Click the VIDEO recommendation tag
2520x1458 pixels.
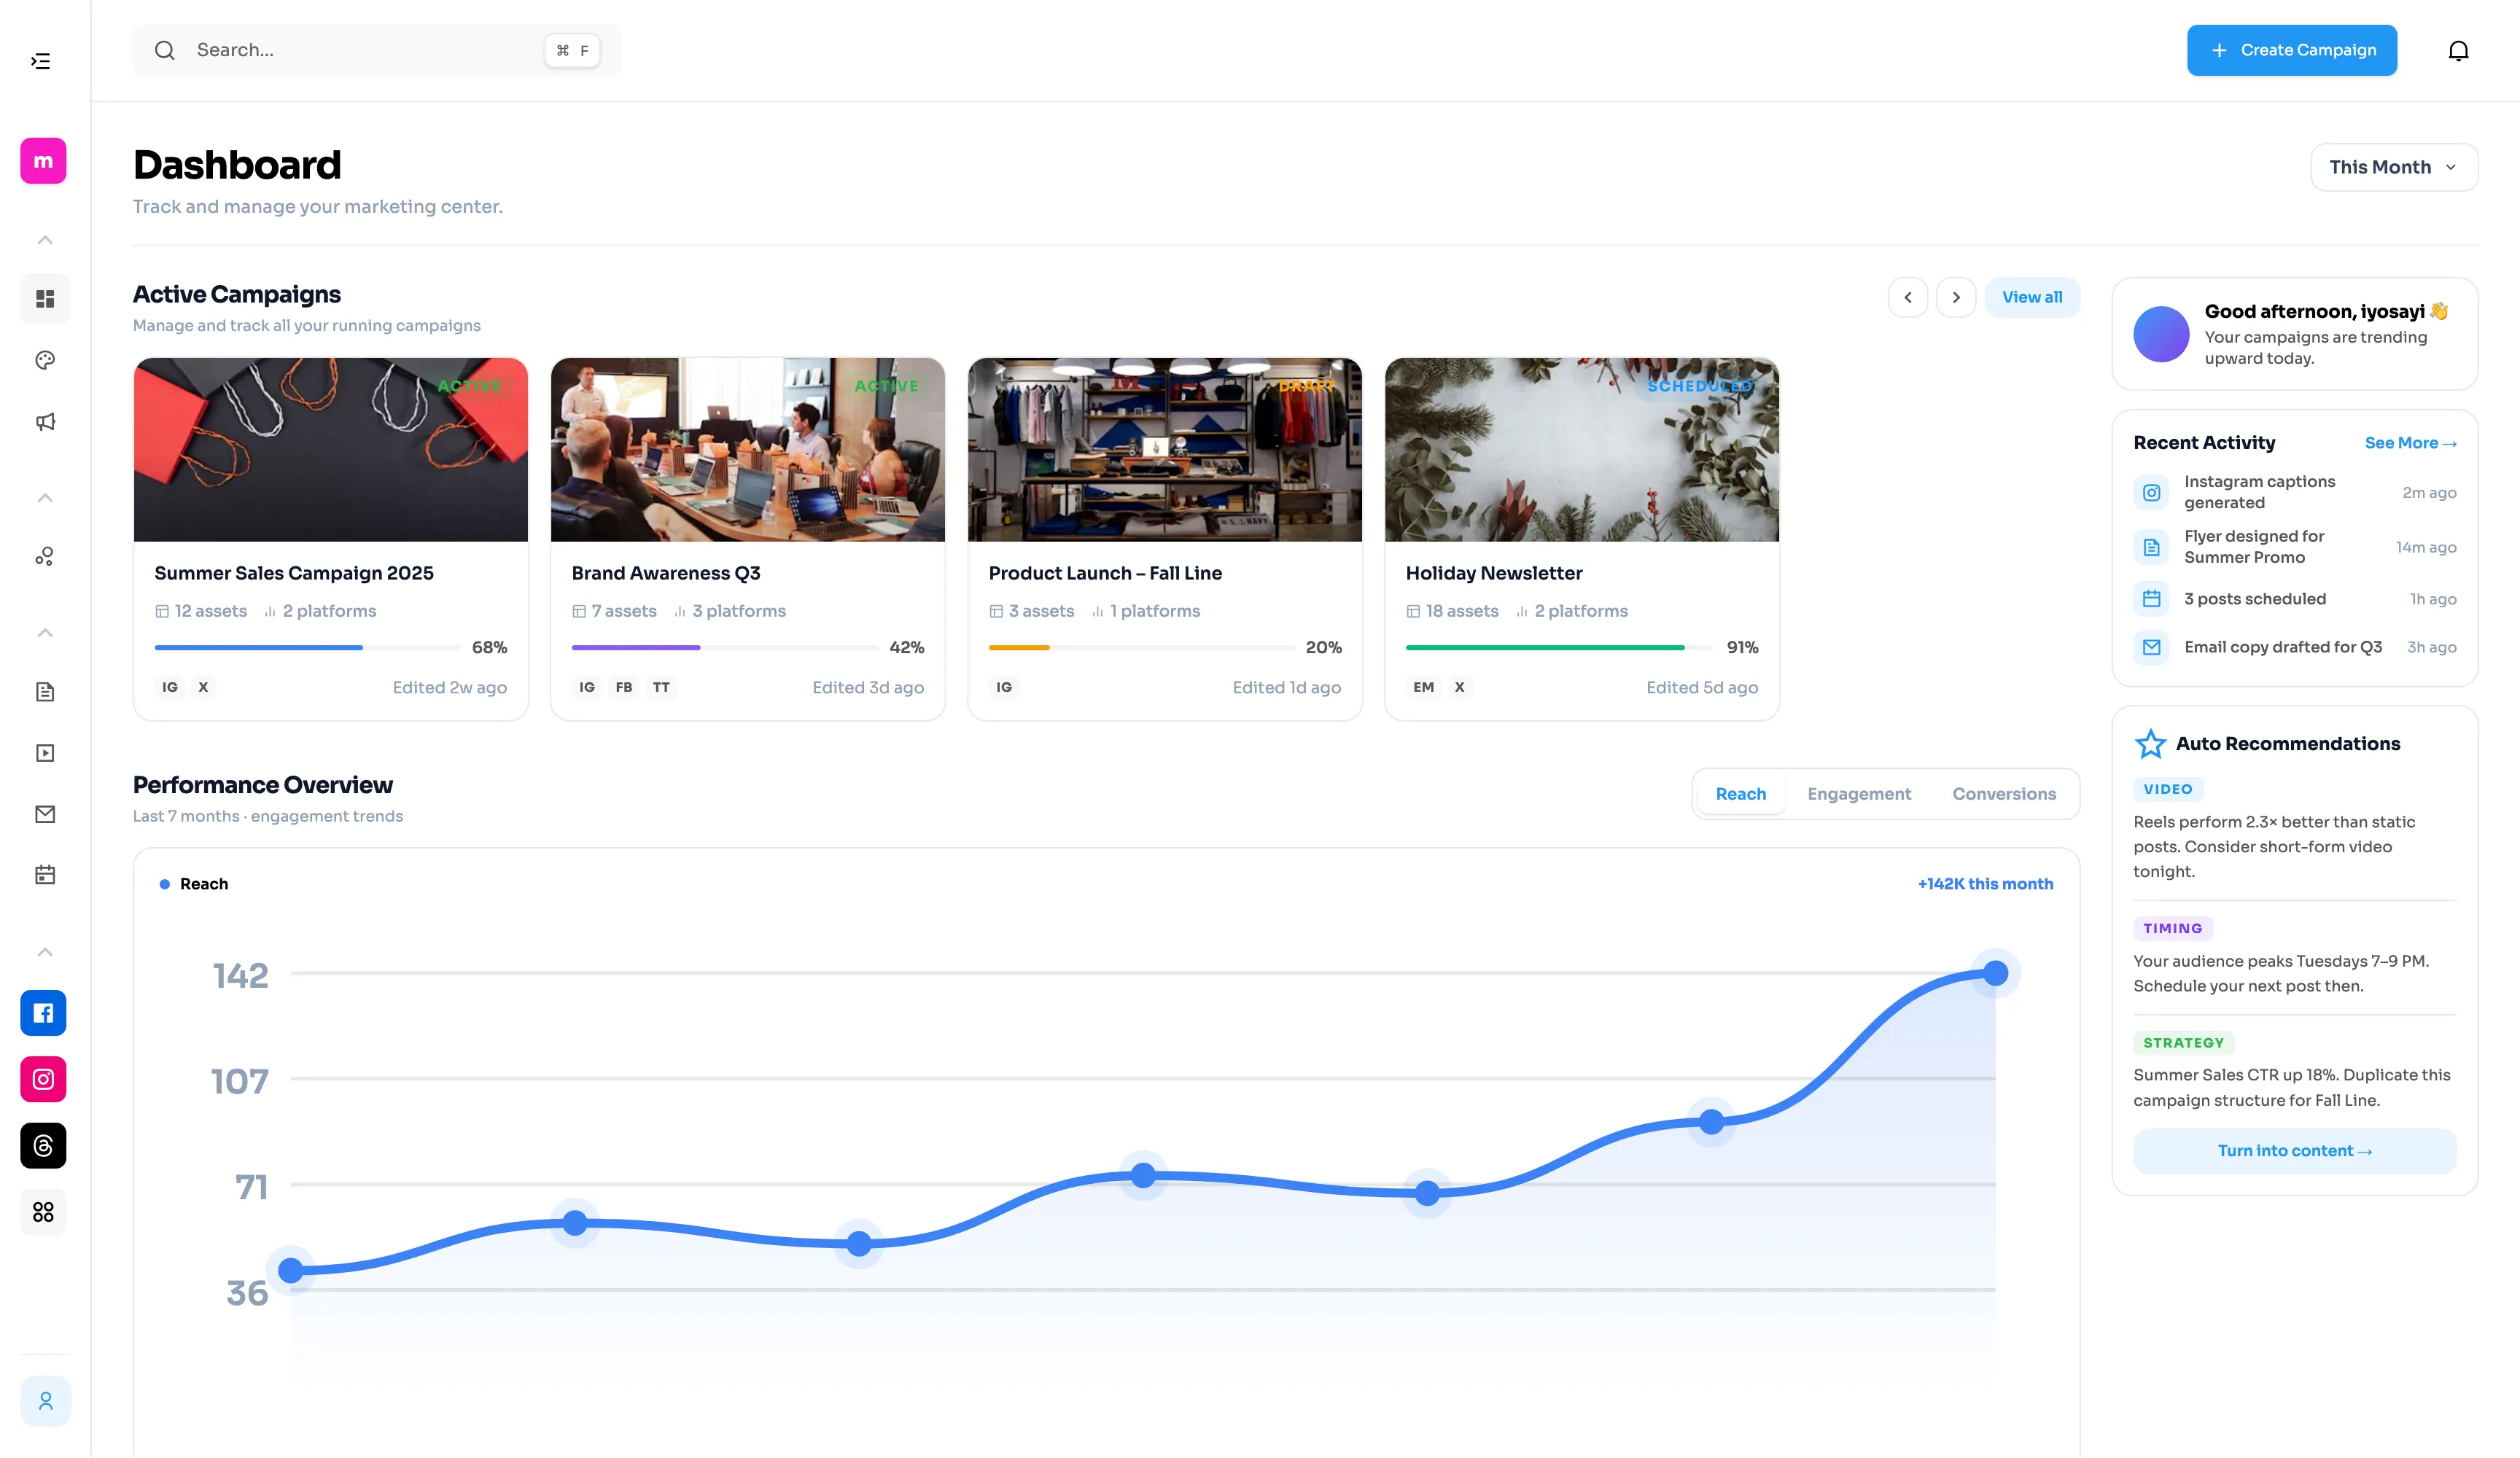point(2167,789)
